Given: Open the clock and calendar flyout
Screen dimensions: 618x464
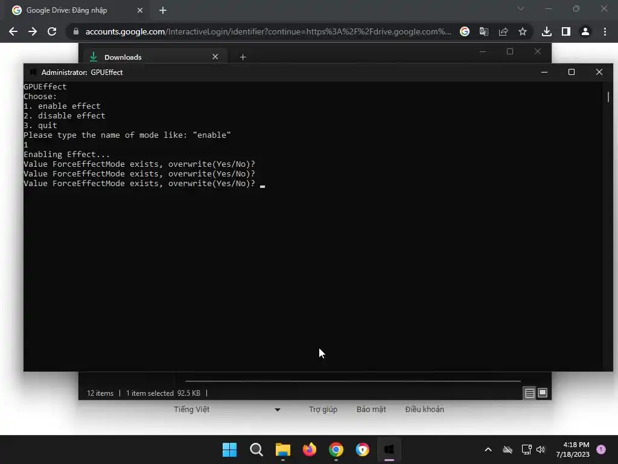Looking at the screenshot, I should click(x=573, y=449).
